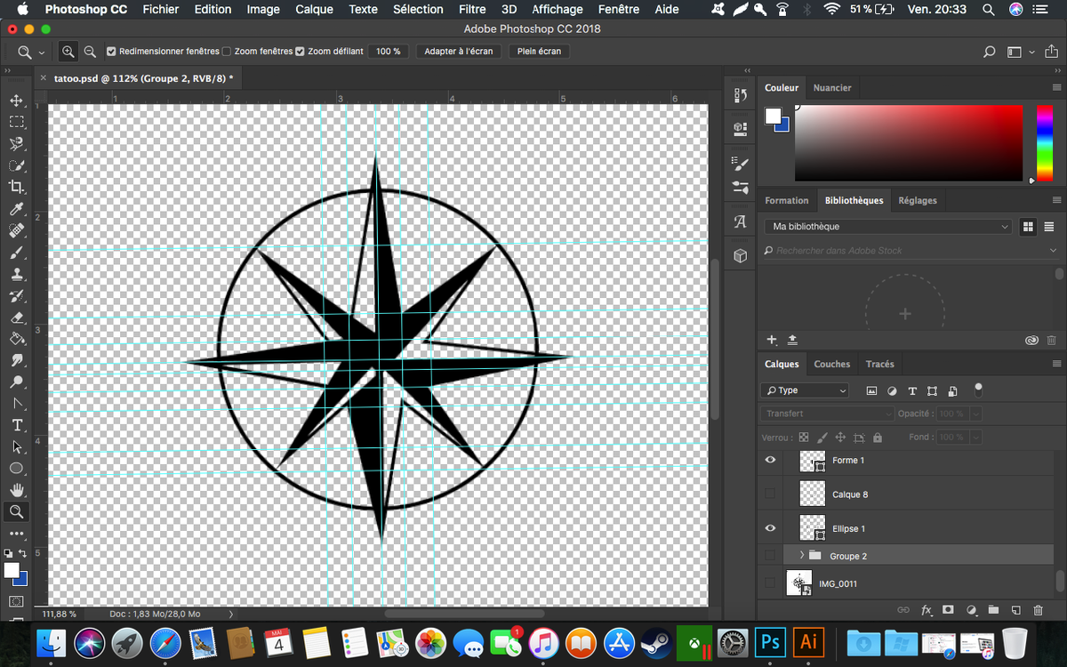Viewport: 1067px width, 667px height.
Task: Hide the Forme 1 layer
Action: click(770, 460)
